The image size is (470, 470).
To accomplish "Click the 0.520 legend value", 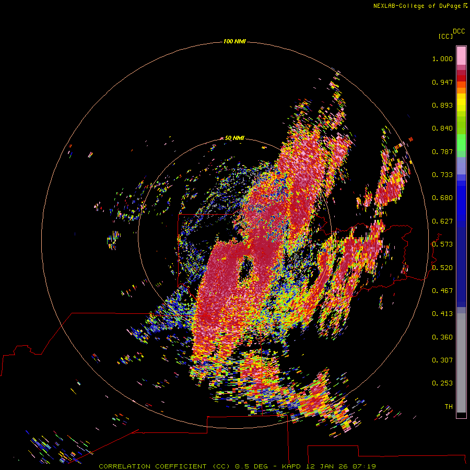I will click(x=442, y=268).
